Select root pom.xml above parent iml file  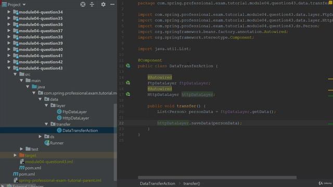coord(27,174)
